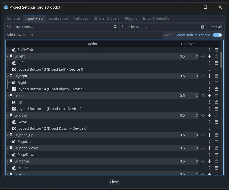Image resolution: width=229 pixels, height=190 pixels.
Task: Open the Localization tab
Action: (58, 18)
